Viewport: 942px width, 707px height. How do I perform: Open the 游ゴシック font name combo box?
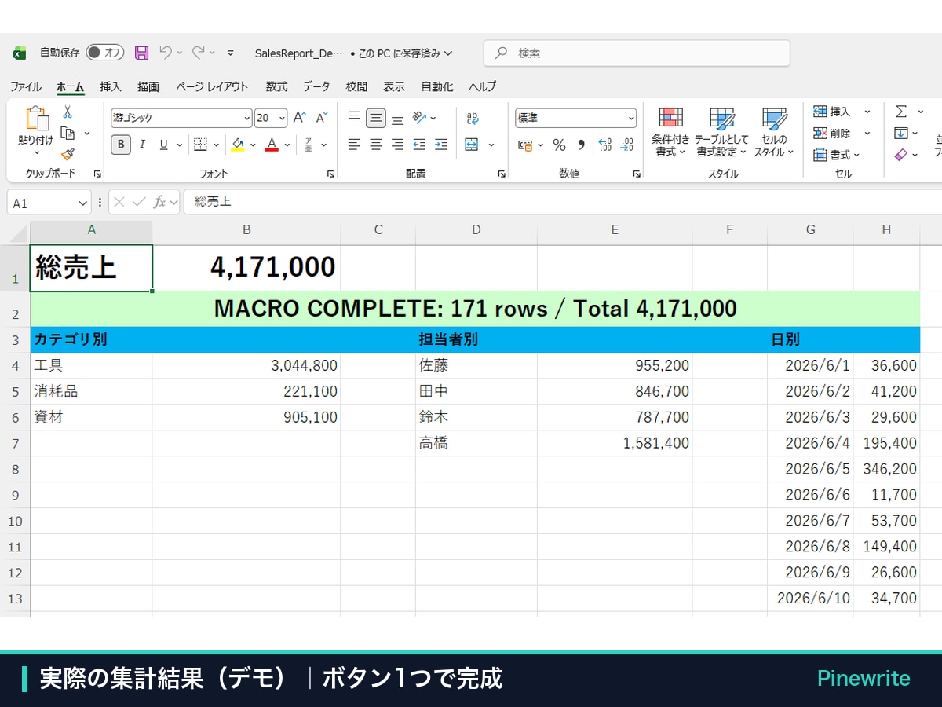pos(181,118)
